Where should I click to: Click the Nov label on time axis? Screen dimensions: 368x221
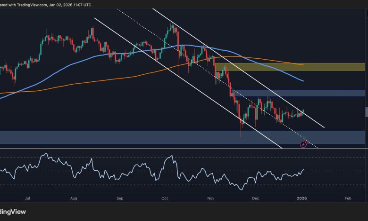(209, 199)
